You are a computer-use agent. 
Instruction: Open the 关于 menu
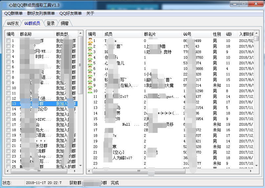coord(90,13)
